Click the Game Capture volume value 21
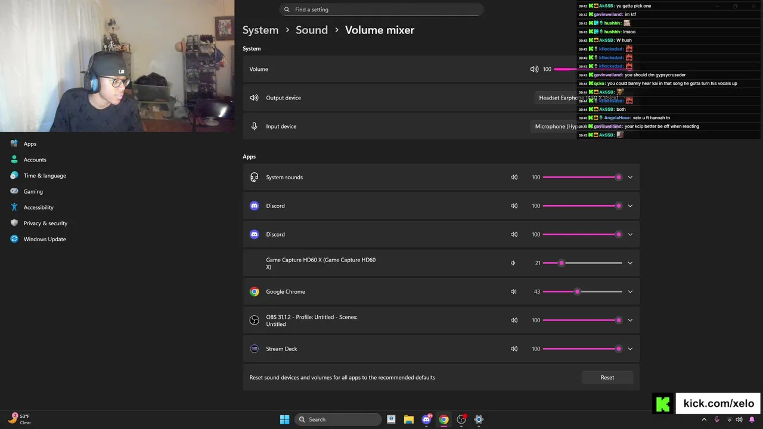The height and width of the screenshot is (429, 763). [538, 263]
